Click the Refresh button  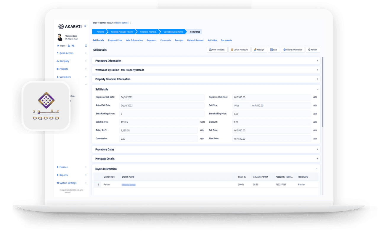pos(313,50)
